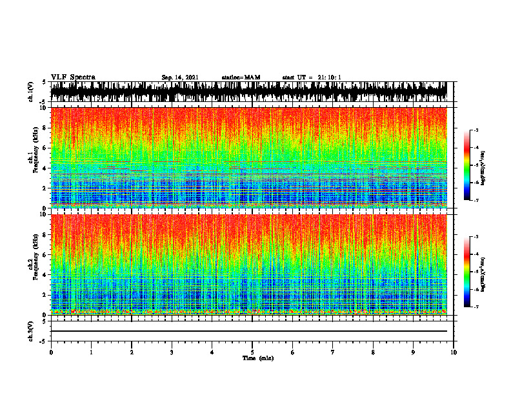Image resolution: width=511 pixels, height=395 pixels.
Task: Click time-axis tick label '1'
Action: [91, 352]
